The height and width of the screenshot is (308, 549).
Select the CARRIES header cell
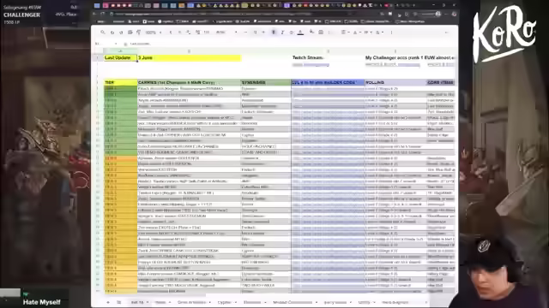(x=189, y=82)
